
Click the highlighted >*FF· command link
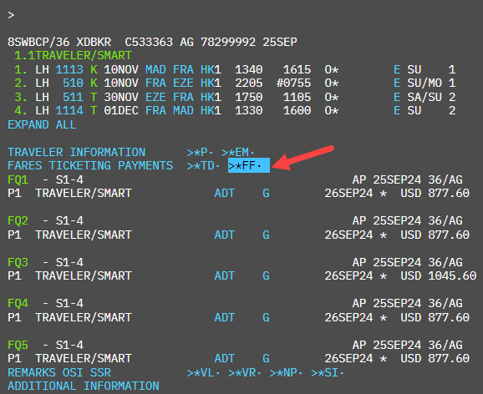(248, 165)
